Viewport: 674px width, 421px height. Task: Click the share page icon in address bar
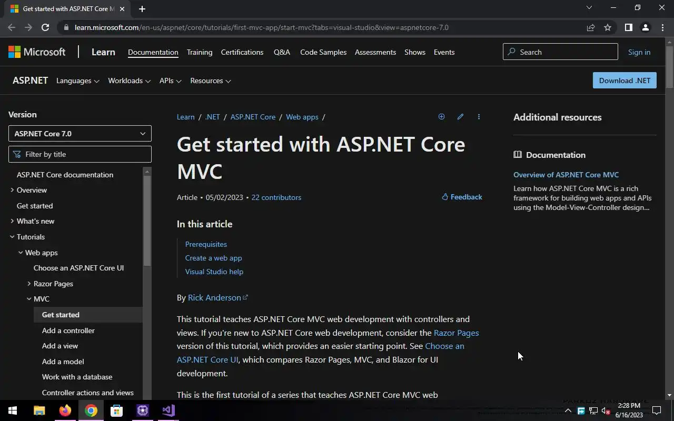click(591, 27)
